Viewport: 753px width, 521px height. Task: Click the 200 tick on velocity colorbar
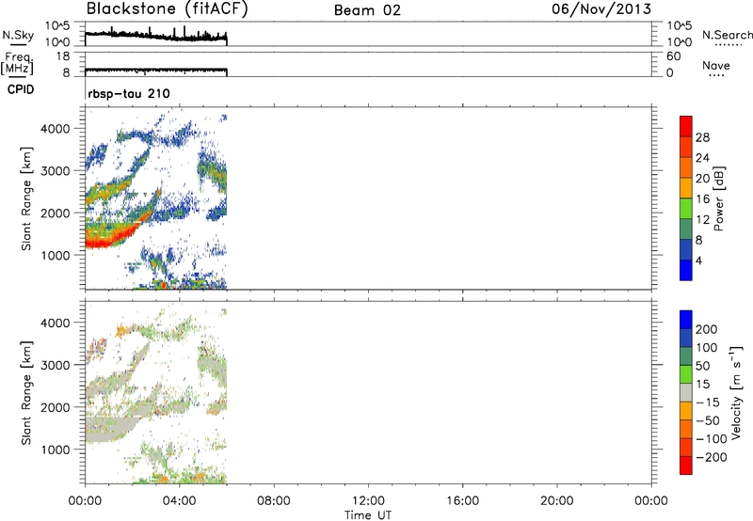(x=707, y=329)
